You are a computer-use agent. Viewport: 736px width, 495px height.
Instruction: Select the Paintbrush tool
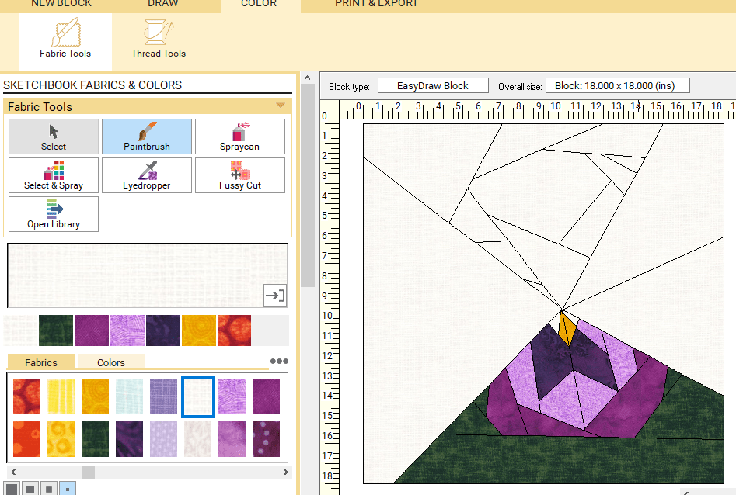[146, 137]
